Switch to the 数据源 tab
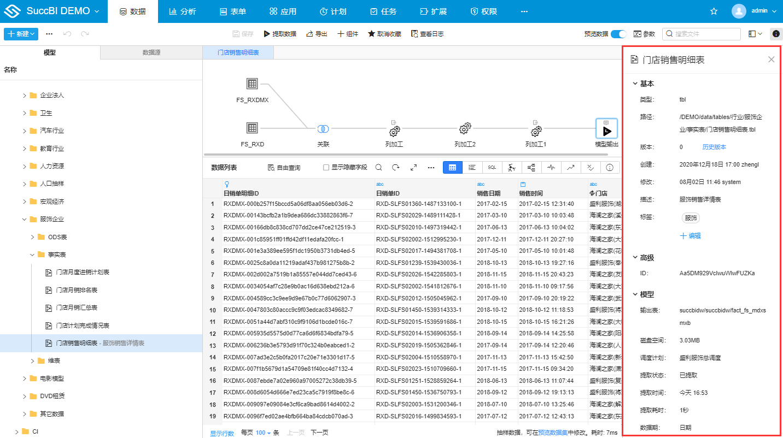This screenshot has width=783, height=438. tap(151, 52)
